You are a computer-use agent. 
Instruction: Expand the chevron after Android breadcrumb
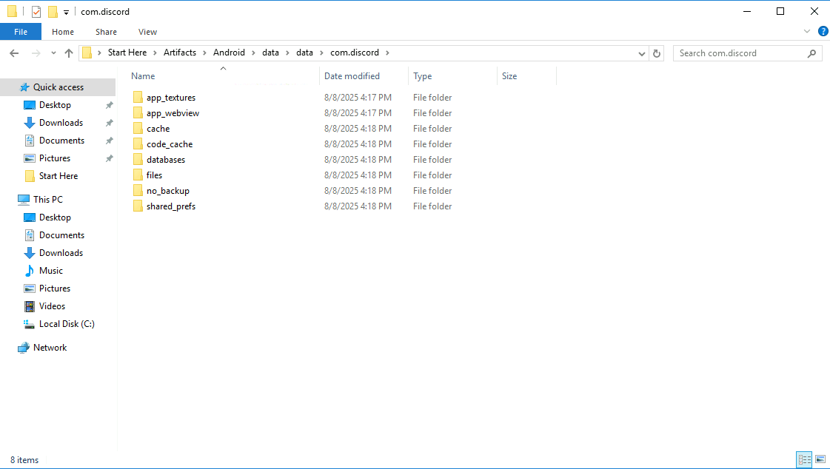pos(253,53)
